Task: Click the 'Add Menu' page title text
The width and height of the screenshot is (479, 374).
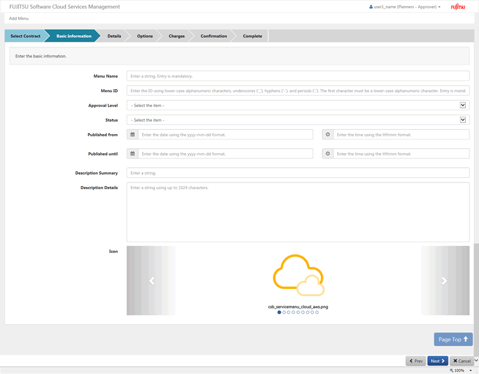Action: 19,19
